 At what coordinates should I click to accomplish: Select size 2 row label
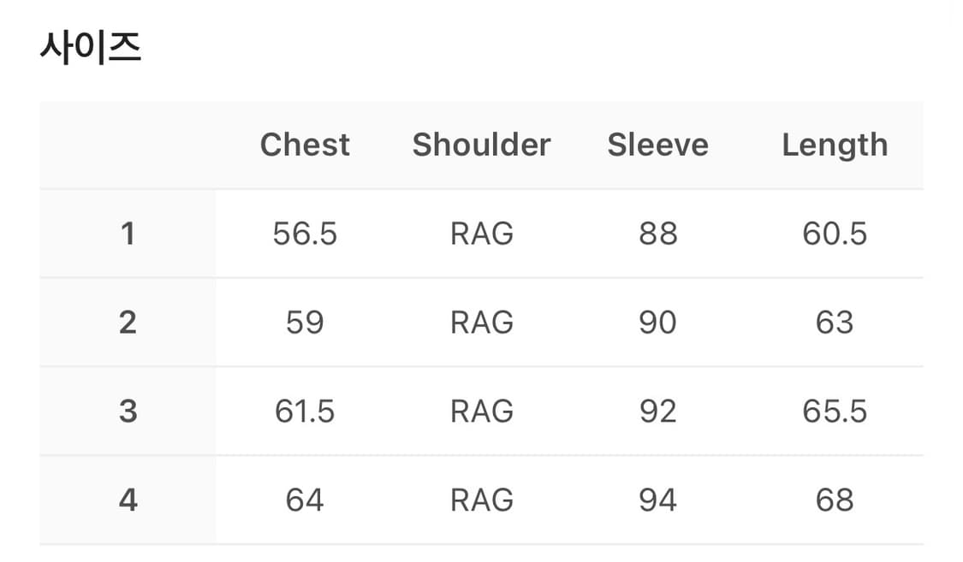(x=128, y=322)
